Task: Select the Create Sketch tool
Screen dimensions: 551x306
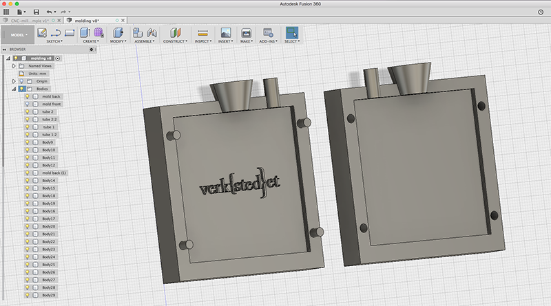Action: 42,32
